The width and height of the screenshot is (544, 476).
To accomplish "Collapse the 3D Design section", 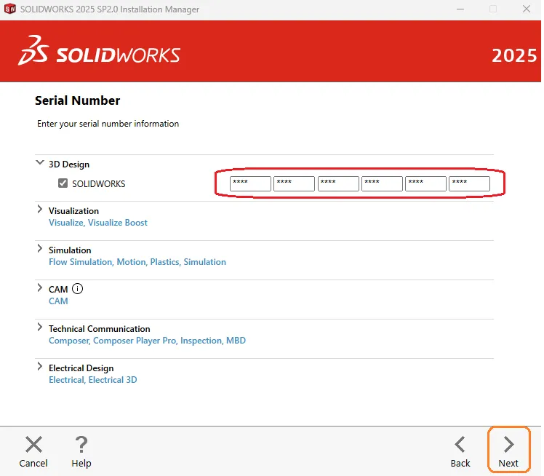I will coord(40,162).
